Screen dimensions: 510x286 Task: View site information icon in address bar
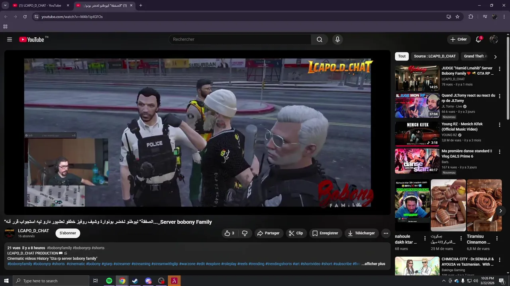[36, 17]
